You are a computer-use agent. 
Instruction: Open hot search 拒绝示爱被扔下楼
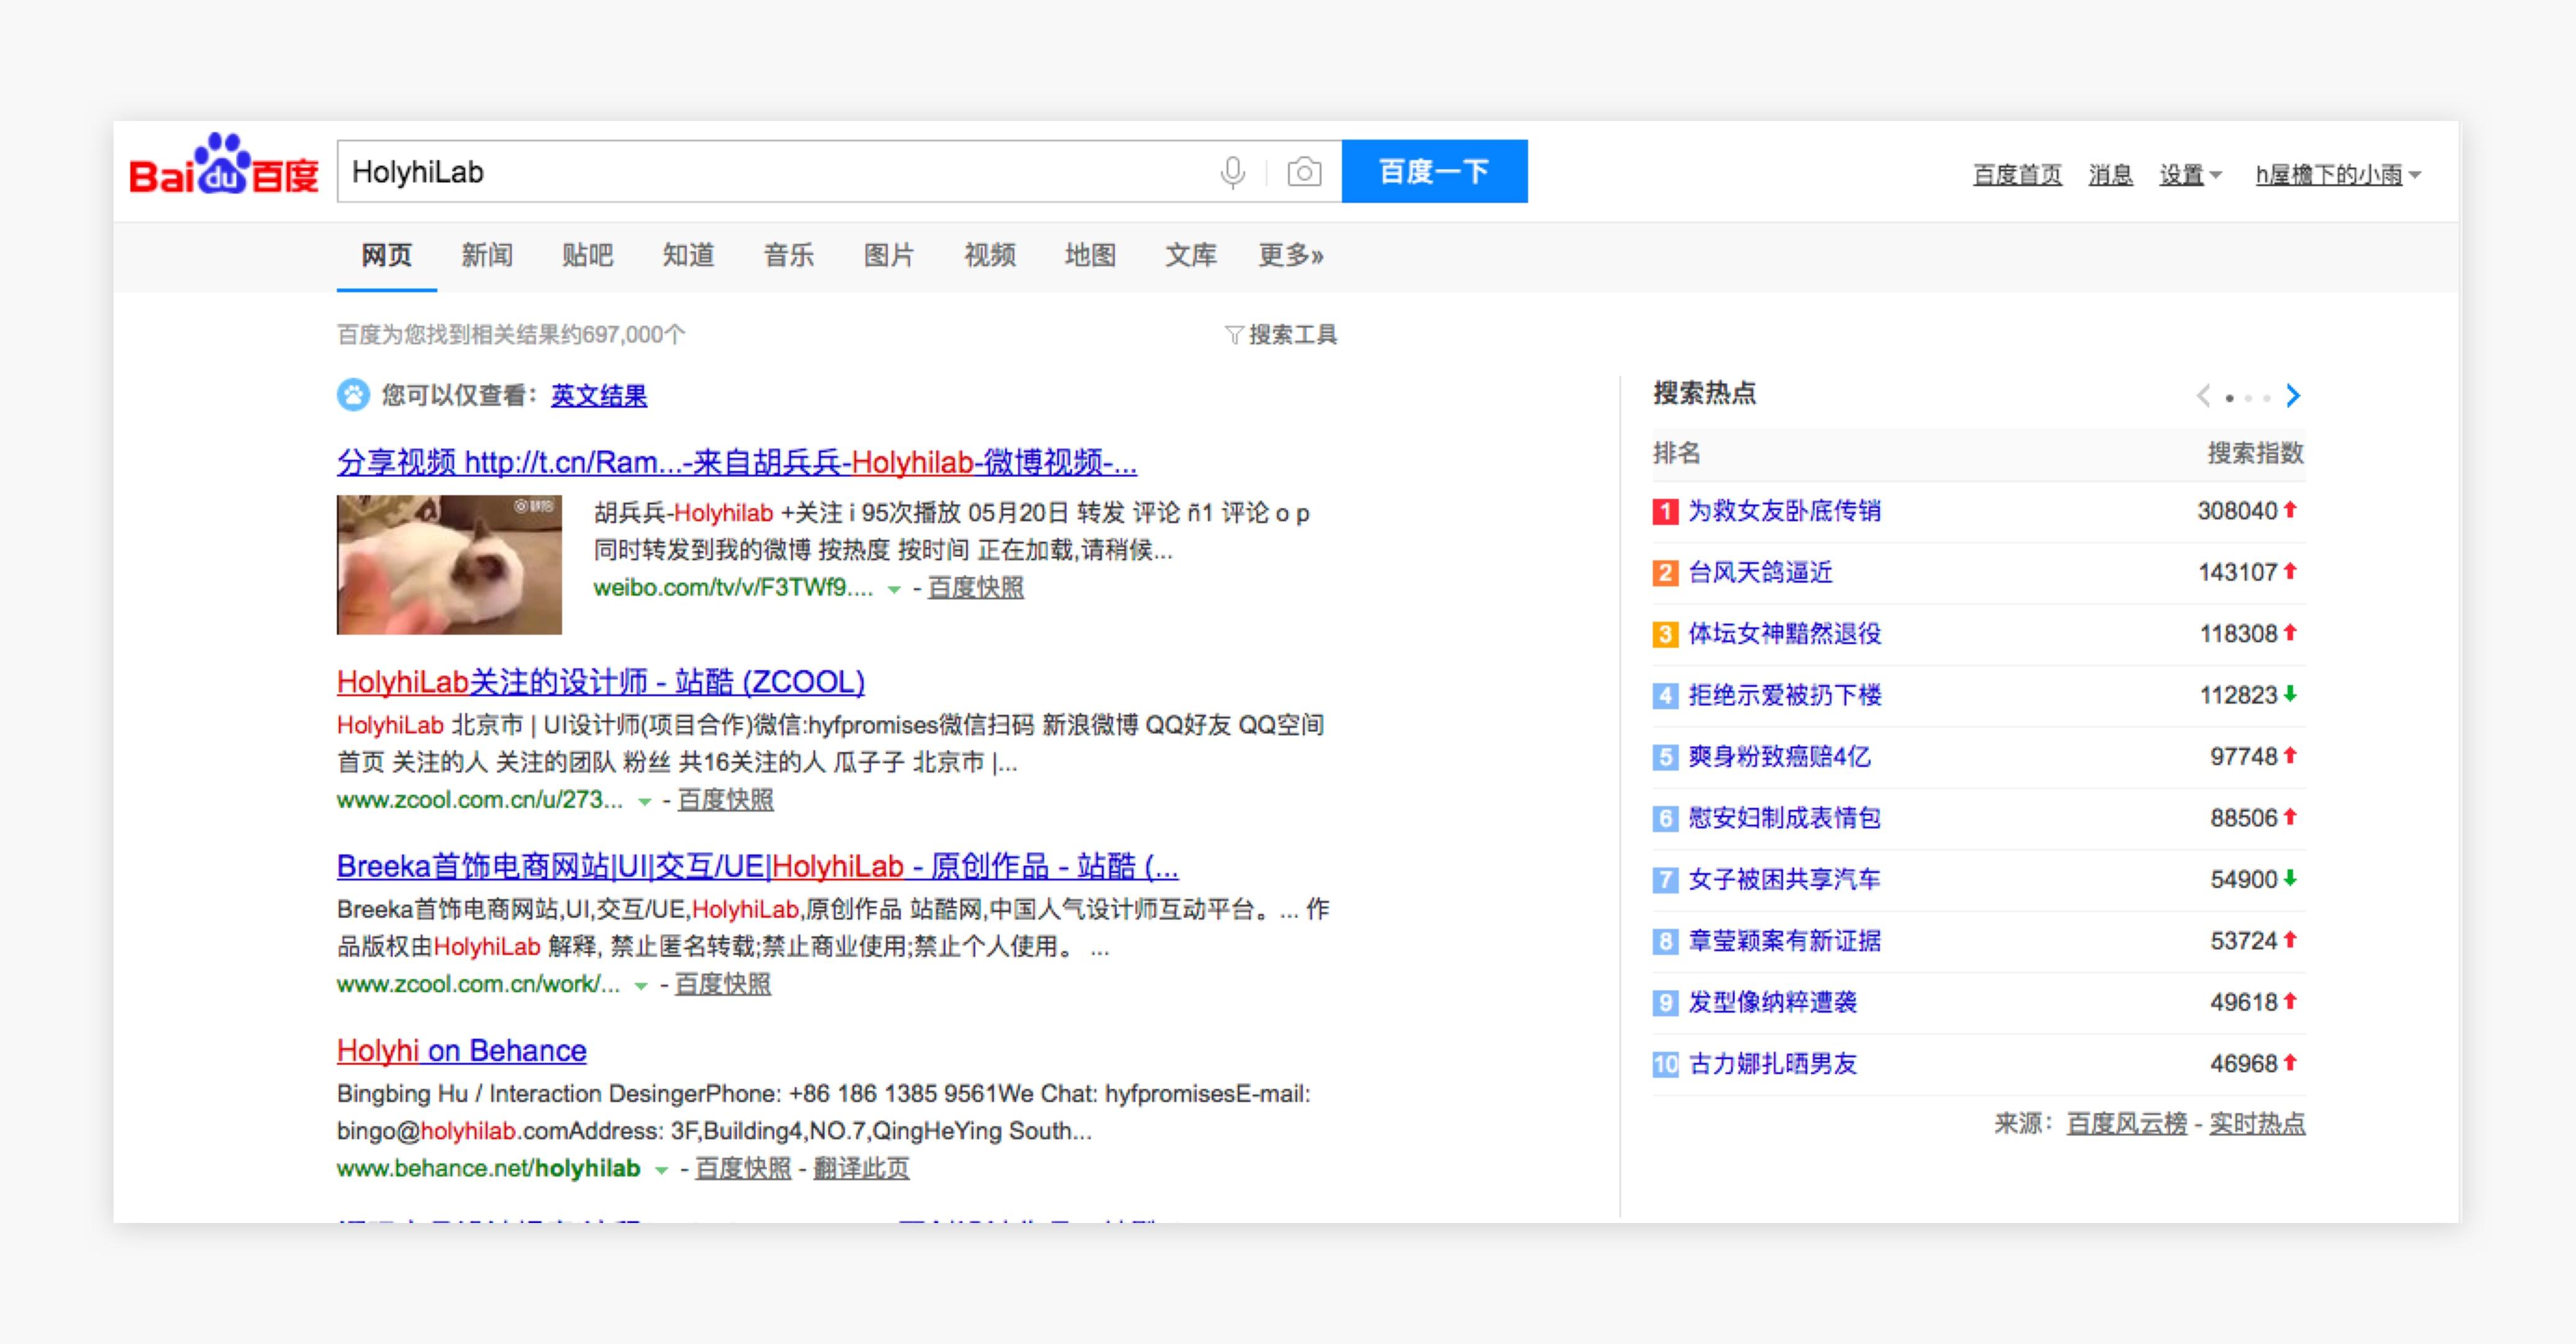(x=1784, y=695)
